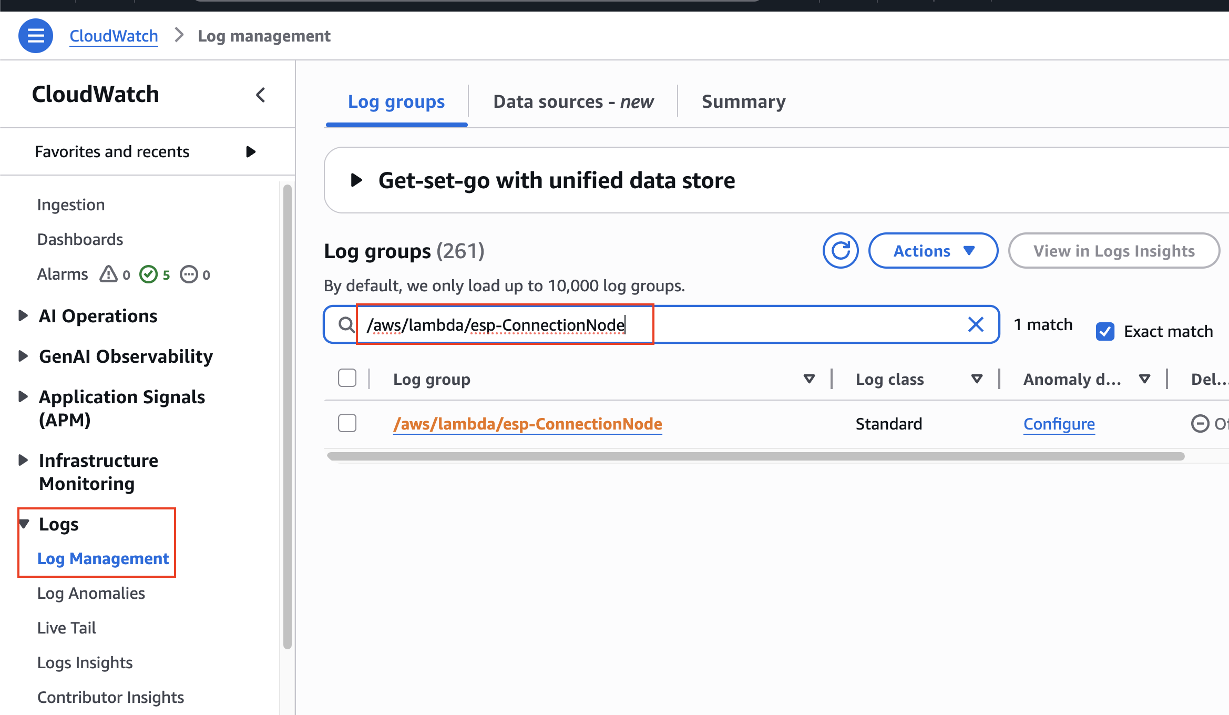Expand the GenAI Observability section
This screenshot has height=715, width=1229.
tap(23, 356)
